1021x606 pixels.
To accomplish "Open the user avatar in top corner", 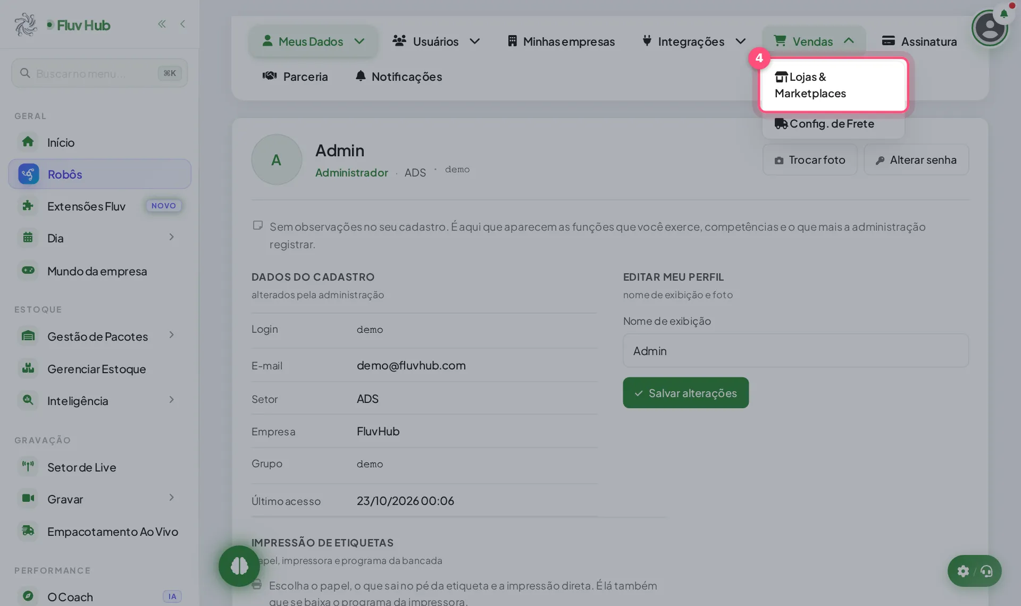I will tap(990, 28).
